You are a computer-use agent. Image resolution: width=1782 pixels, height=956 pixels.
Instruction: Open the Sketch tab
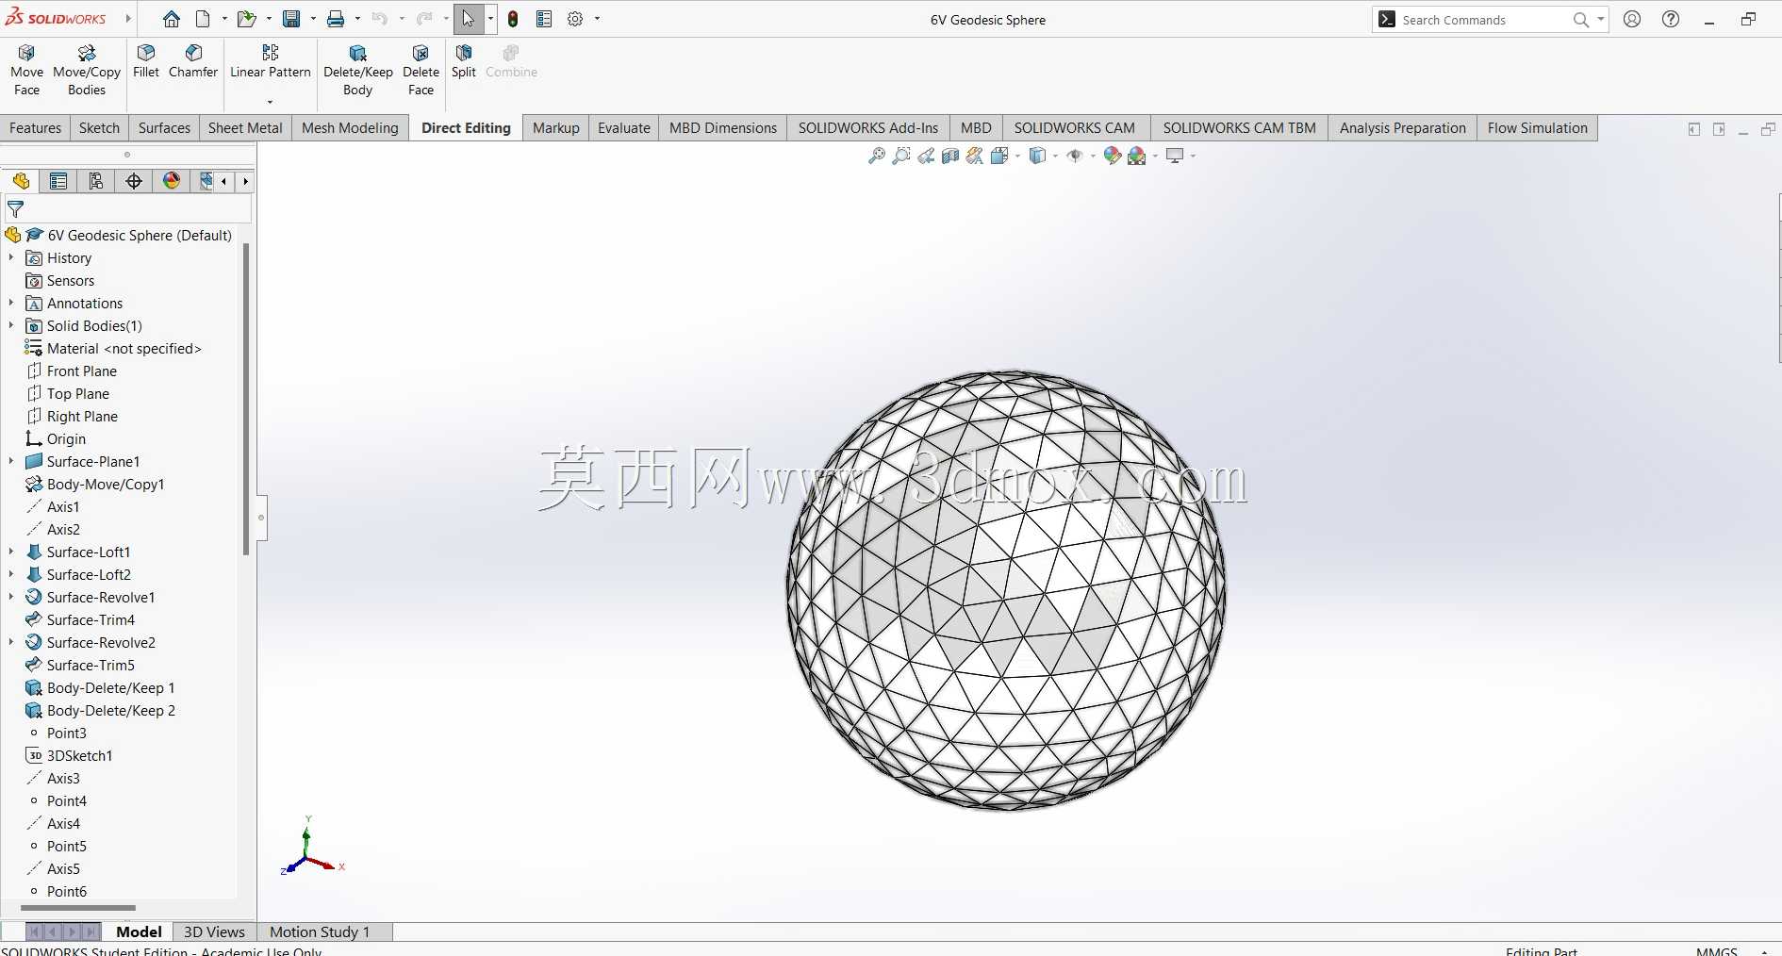click(100, 128)
